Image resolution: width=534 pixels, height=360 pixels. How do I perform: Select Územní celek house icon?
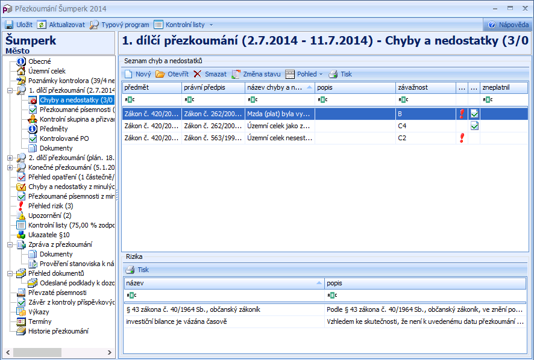tap(21, 71)
